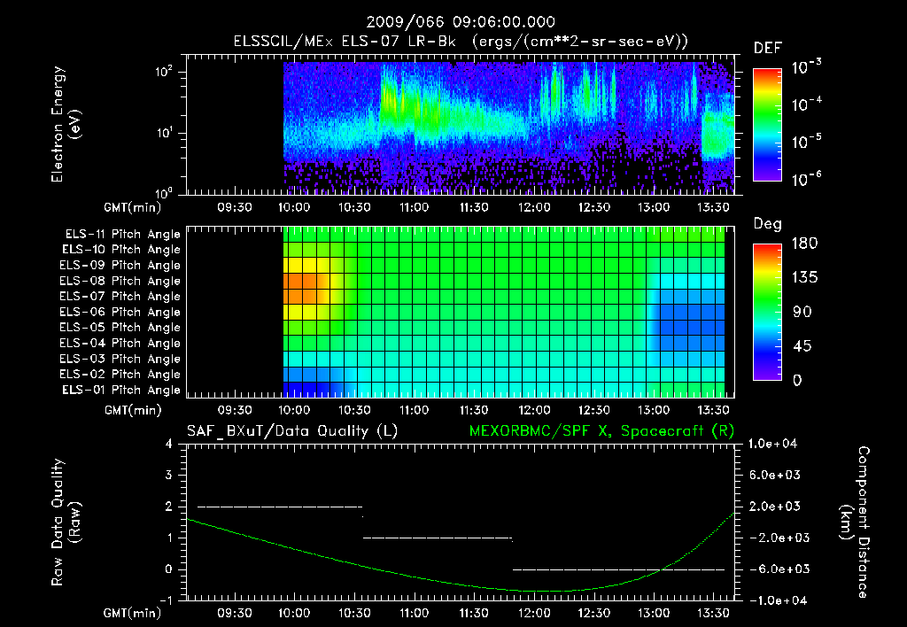Click the ELS-01 Pitch Angle row label
The height and width of the screenshot is (627, 907).
[x=121, y=391]
